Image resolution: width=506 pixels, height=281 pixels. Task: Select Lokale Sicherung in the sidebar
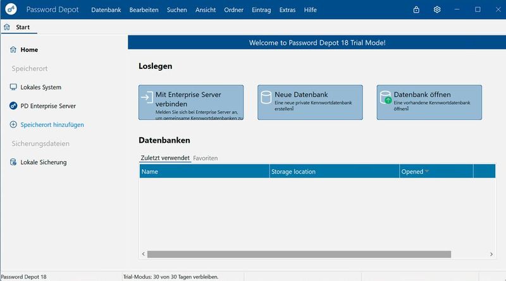(44, 162)
